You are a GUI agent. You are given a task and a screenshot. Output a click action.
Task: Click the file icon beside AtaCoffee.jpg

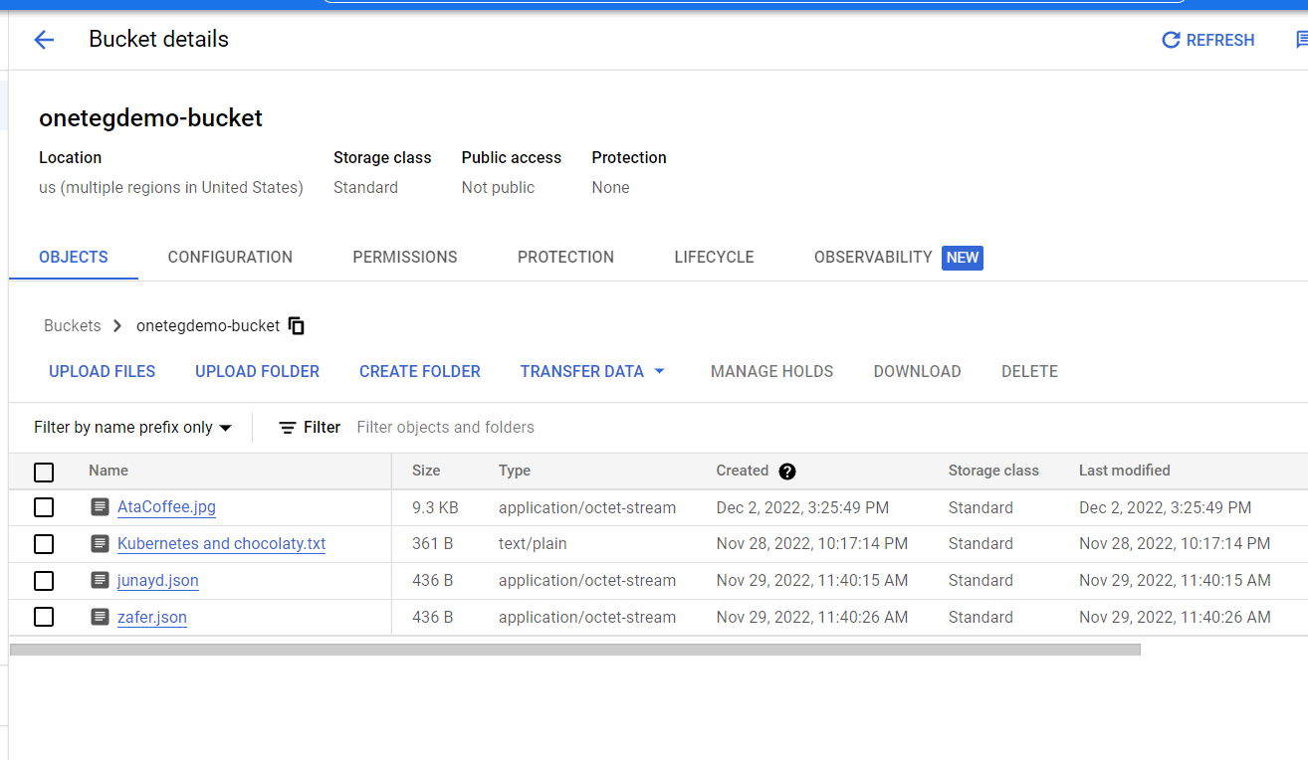tap(100, 507)
